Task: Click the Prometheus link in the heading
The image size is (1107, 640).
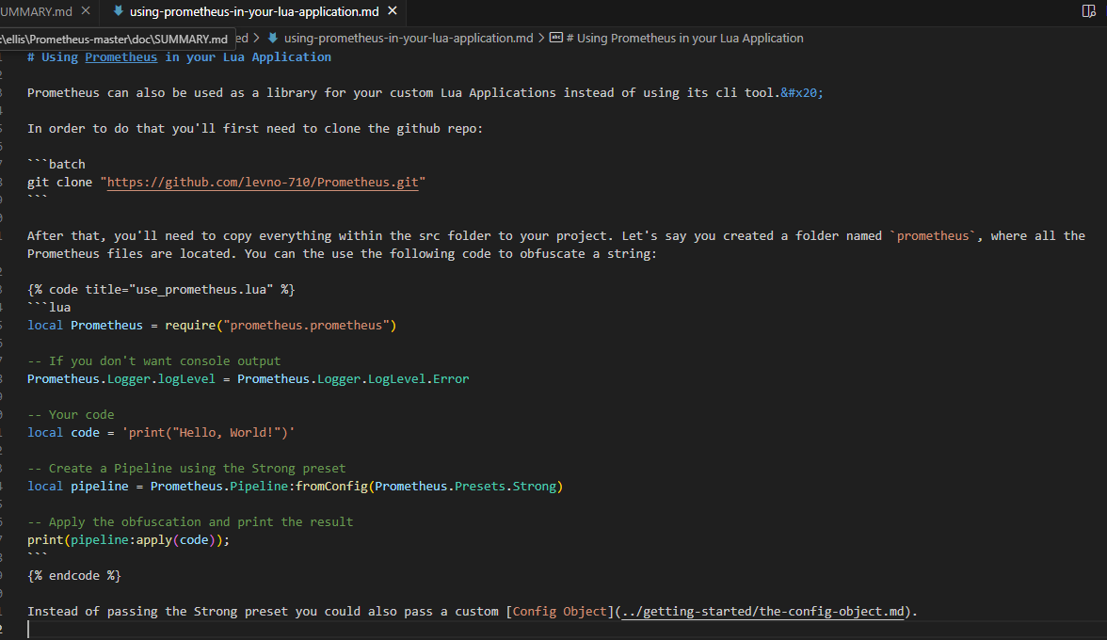Action: 120,57
